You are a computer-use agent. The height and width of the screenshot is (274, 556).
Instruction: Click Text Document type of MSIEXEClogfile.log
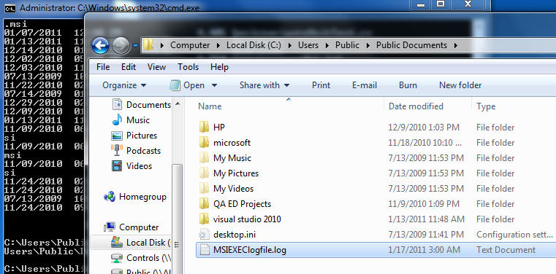pos(506,250)
